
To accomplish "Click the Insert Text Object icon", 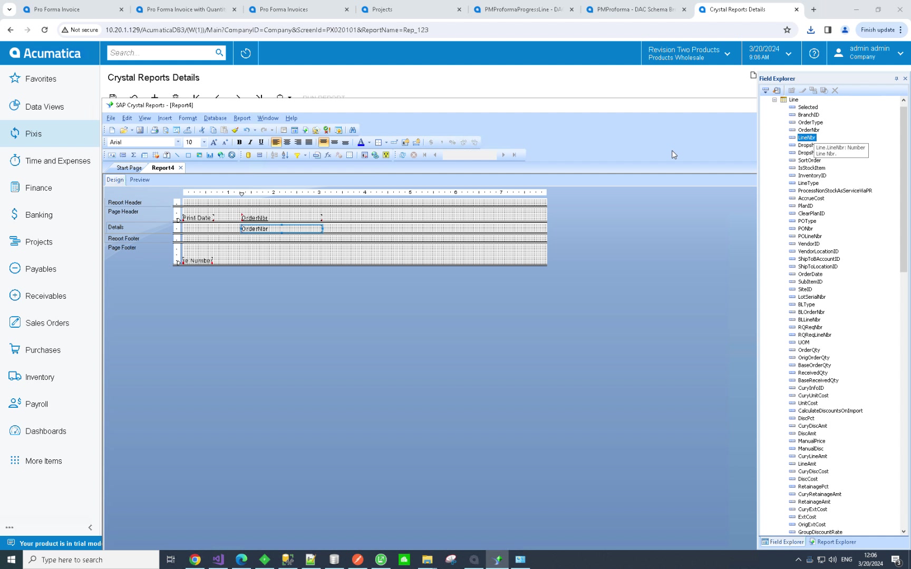I will (112, 155).
